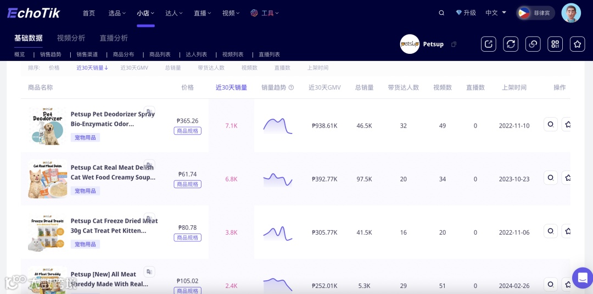Sort by 近30天销量 in the sort bar
Screen dimensions: 593x294
(x=92, y=68)
